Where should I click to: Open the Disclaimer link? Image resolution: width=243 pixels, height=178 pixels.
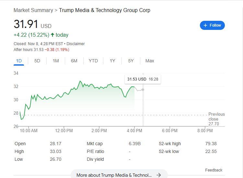[75, 44]
